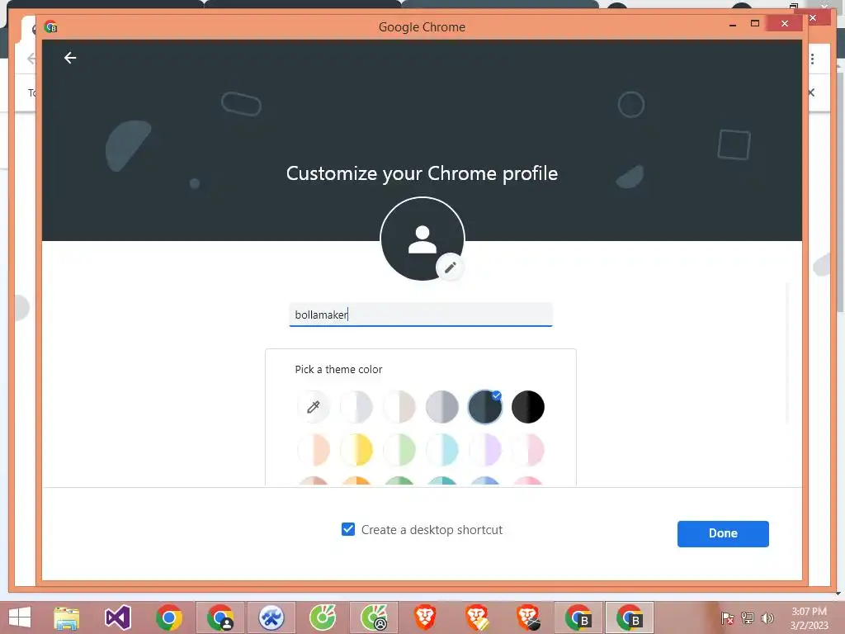Click the Chrome profile icon in title bar
The image size is (845, 634).
point(50,26)
